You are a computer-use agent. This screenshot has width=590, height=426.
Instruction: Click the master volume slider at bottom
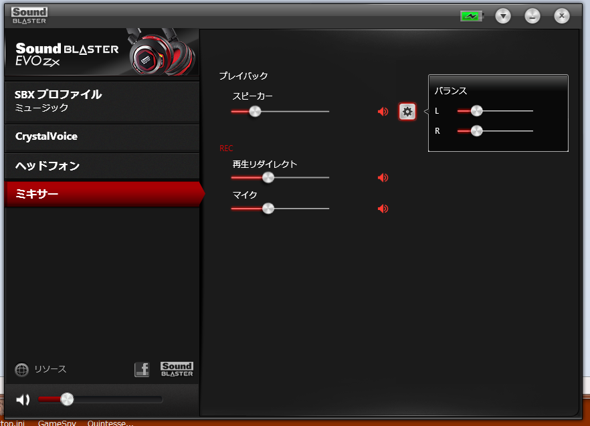(100, 399)
